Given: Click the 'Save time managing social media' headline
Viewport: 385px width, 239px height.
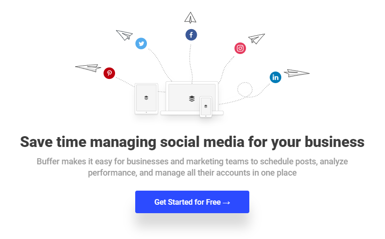Looking at the screenshot, I should click(x=192, y=142).
